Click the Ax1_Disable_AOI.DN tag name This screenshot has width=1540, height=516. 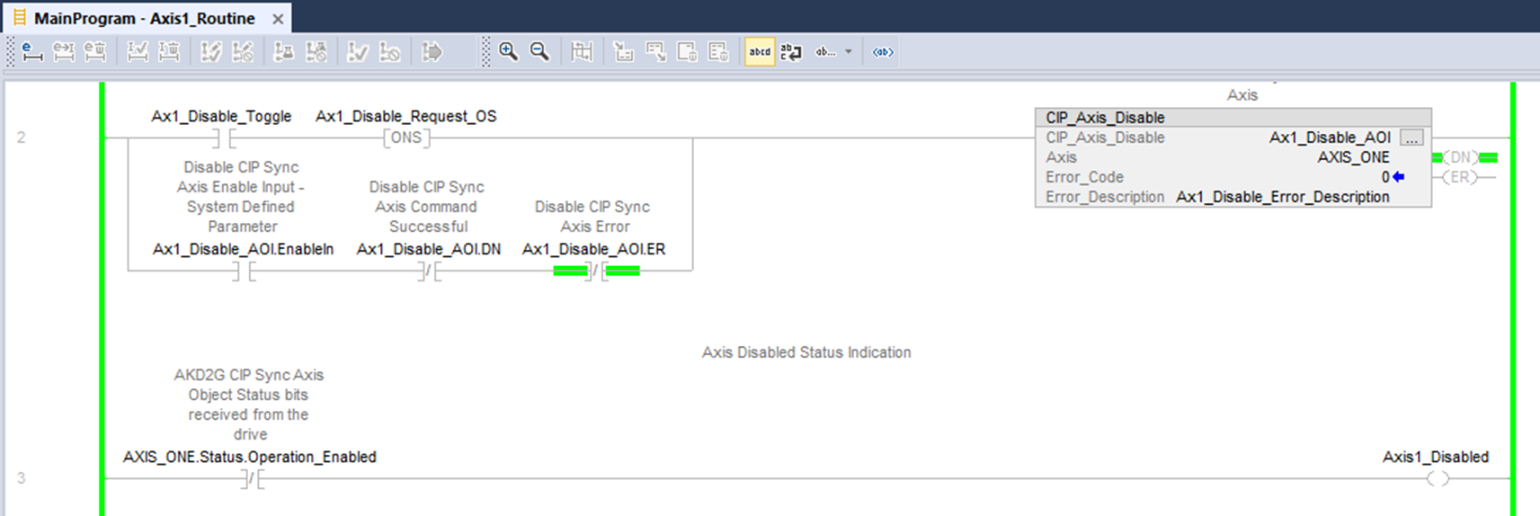[429, 249]
